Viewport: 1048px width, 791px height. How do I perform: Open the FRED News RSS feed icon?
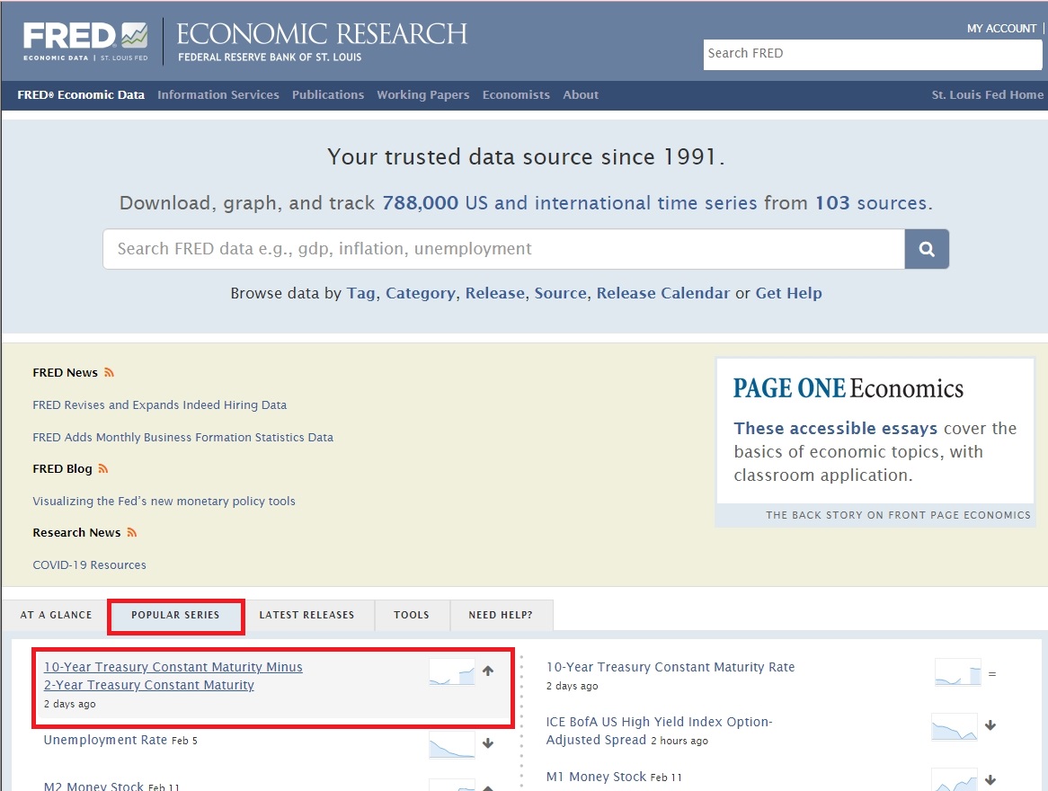coord(109,372)
